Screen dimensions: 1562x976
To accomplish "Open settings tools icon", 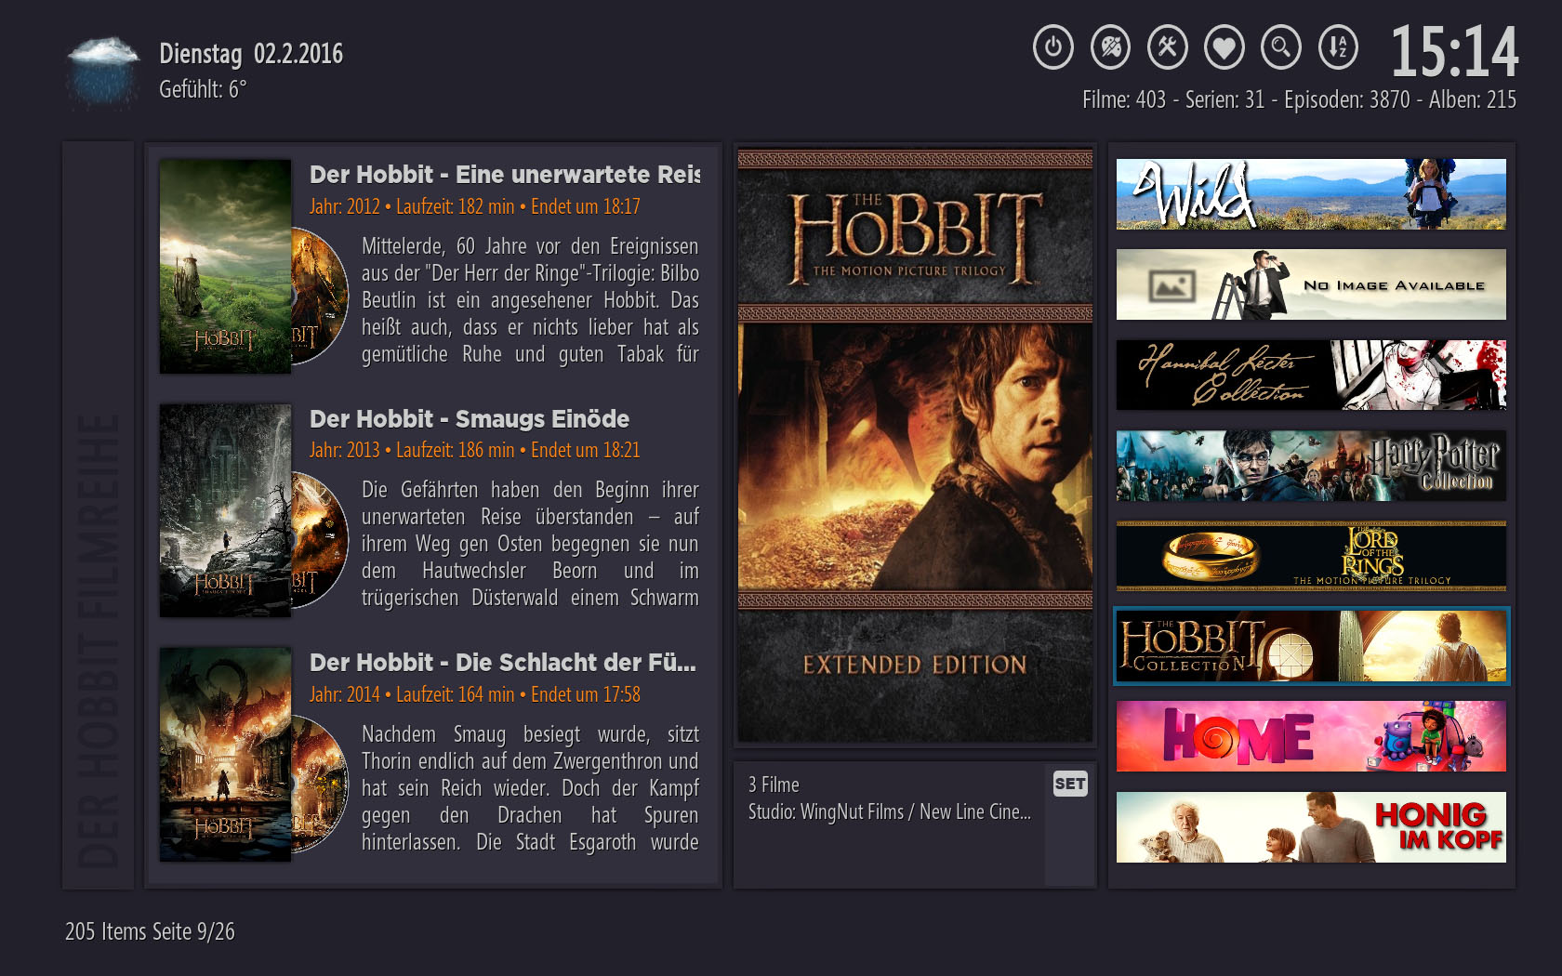I will pos(1168,46).
